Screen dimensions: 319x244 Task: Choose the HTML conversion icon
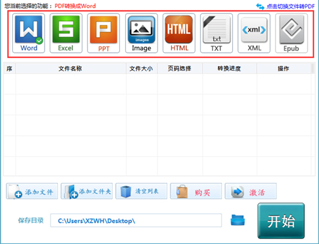pos(179,33)
